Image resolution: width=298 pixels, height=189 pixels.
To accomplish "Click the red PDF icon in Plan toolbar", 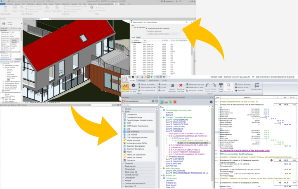I will 175,102.
